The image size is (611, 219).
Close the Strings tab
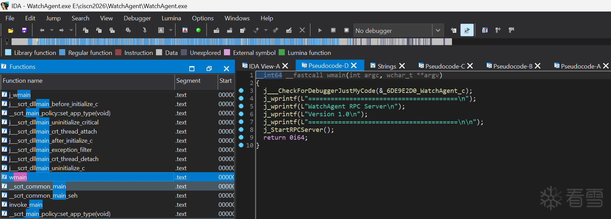coord(402,66)
